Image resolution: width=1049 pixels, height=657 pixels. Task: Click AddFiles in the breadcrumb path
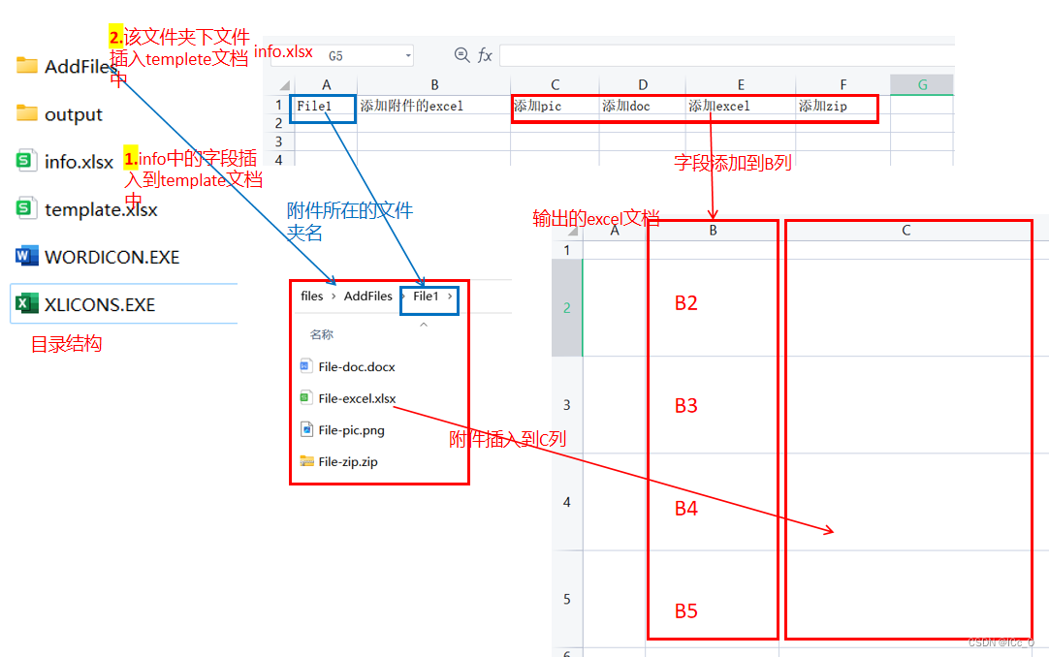click(368, 297)
